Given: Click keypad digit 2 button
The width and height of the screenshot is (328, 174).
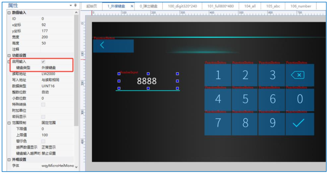Looking at the screenshot, I should pyautogui.click(x=245, y=75).
